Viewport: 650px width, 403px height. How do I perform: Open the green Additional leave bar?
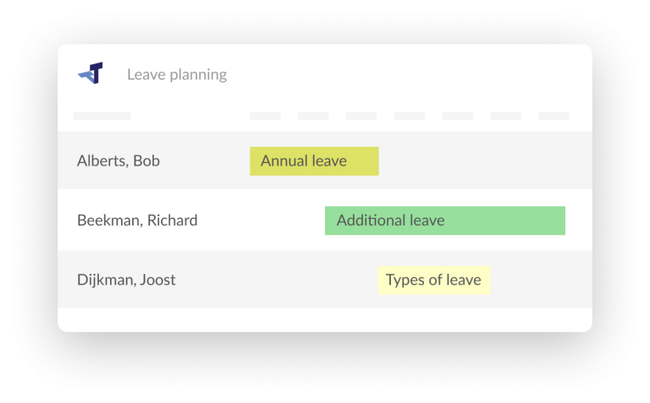(444, 221)
